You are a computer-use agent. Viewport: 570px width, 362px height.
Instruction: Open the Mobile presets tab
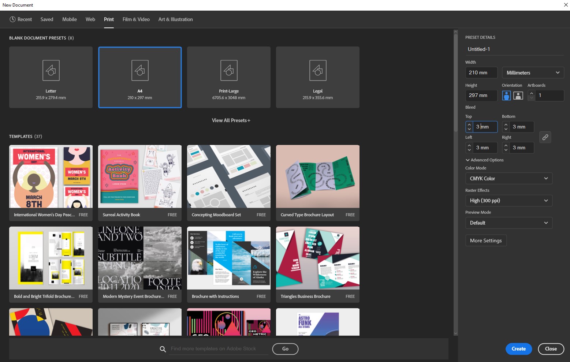click(69, 19)
